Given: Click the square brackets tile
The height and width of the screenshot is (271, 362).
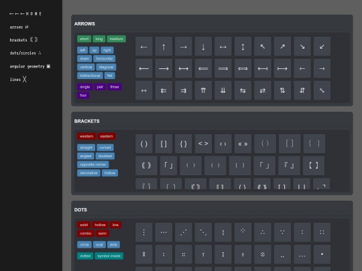Looking at the screenshot, I should 164,144.
